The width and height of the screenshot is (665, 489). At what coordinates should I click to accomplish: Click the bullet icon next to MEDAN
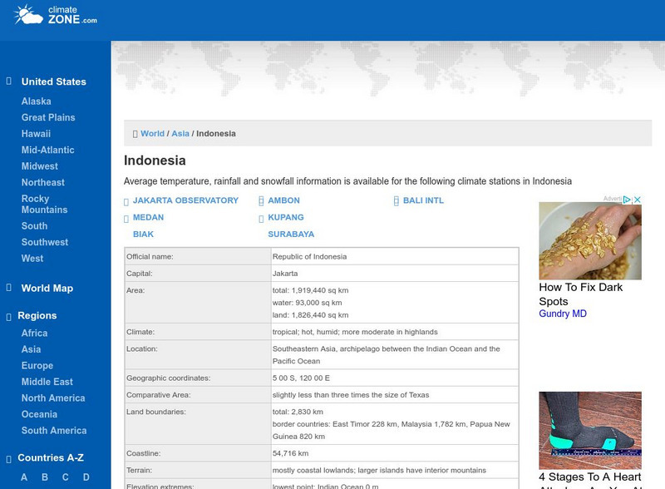coord(127,217)
